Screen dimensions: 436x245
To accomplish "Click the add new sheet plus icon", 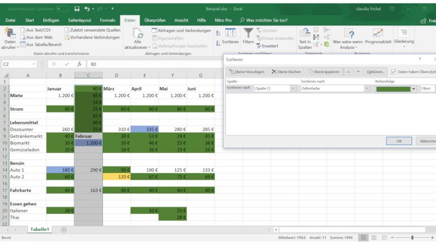I will pyautogui.click(x=64, y=229).
